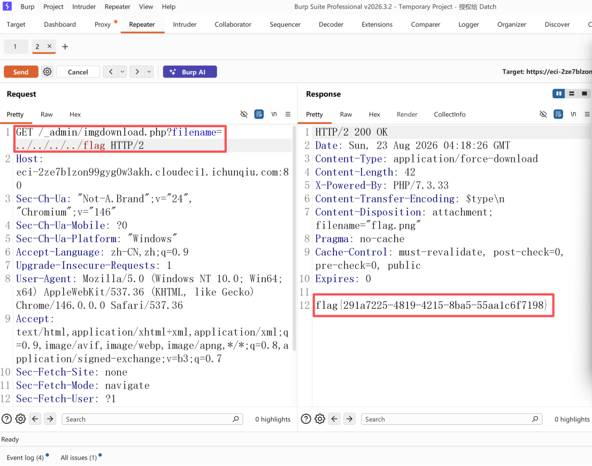Switch to the Collaborator tab
The width and height of the screenshot is (592, 466).
pyautogui.click(x=233, y=24)
